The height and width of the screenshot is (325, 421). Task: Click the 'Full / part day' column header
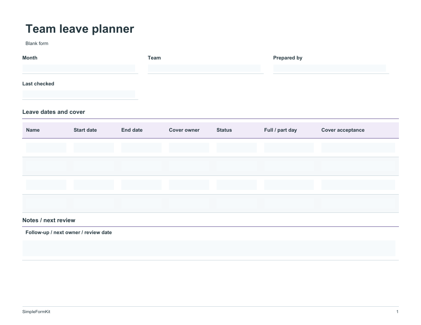pos(281,130)
